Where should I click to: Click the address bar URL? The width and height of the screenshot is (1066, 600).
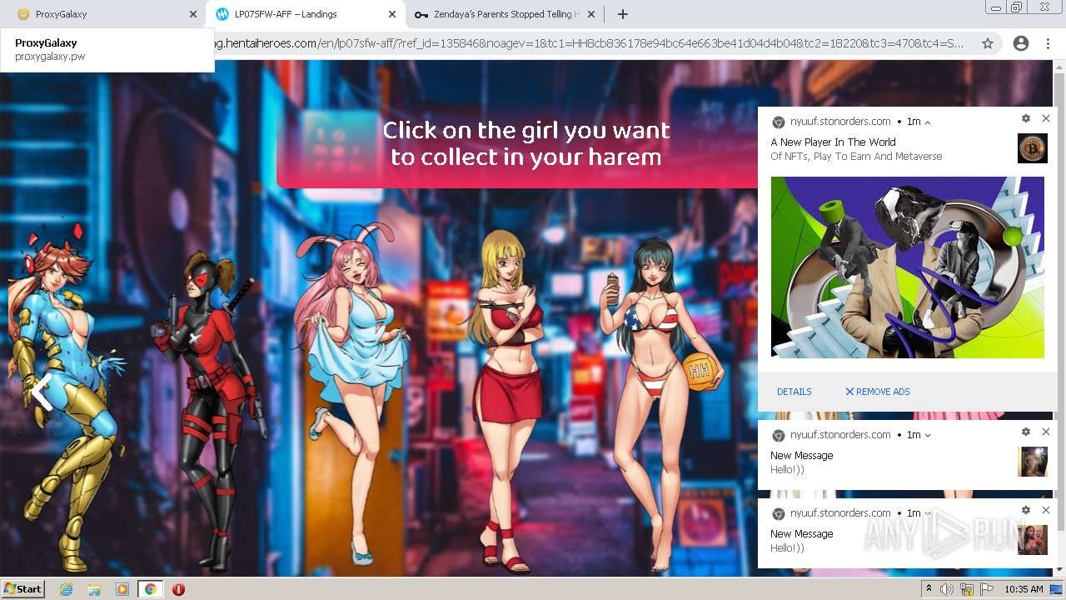(590, 43)
